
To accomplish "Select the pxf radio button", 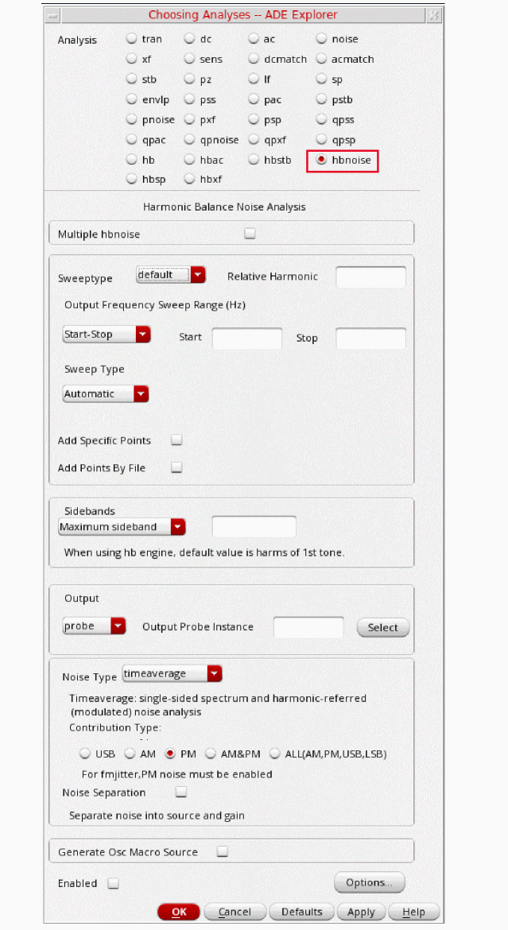I will click(189, 120).
